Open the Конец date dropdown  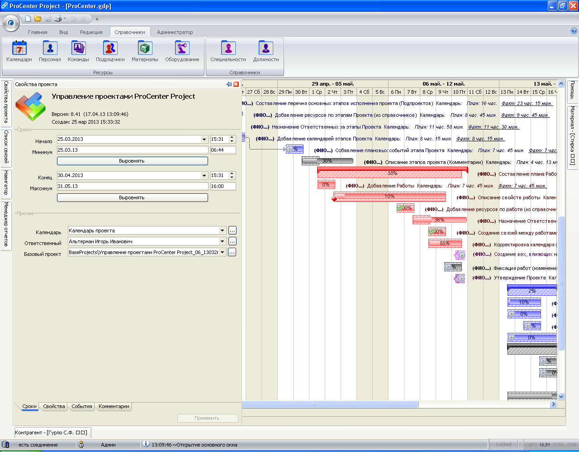click(204, 175)
